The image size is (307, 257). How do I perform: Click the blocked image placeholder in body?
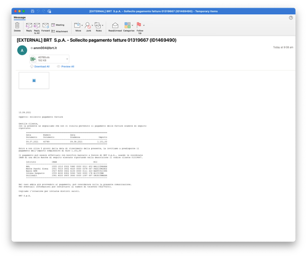(34, 80)
